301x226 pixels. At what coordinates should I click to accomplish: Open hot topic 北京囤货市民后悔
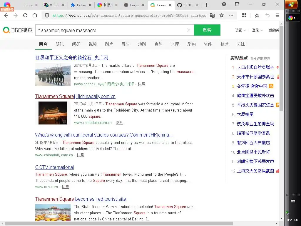pyautogui.click(x=253, y=152)
